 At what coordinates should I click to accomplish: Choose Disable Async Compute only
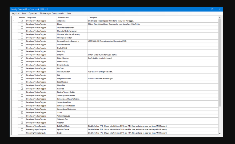pos(52,14)
